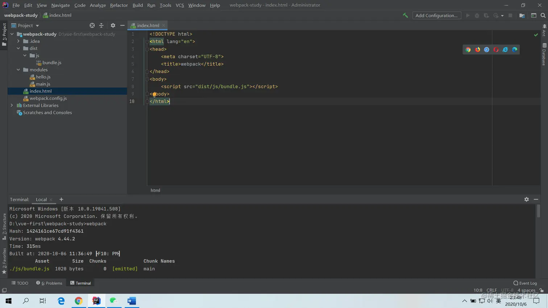Open file in Edge browser icon

click(x=515, y=50)
